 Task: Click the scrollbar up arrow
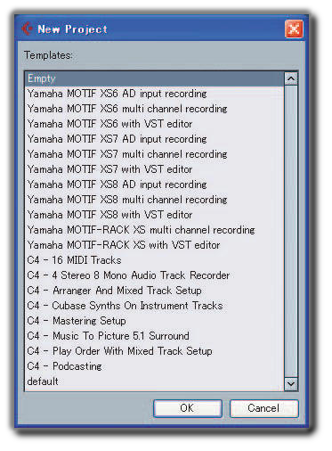tap(291, 78)
